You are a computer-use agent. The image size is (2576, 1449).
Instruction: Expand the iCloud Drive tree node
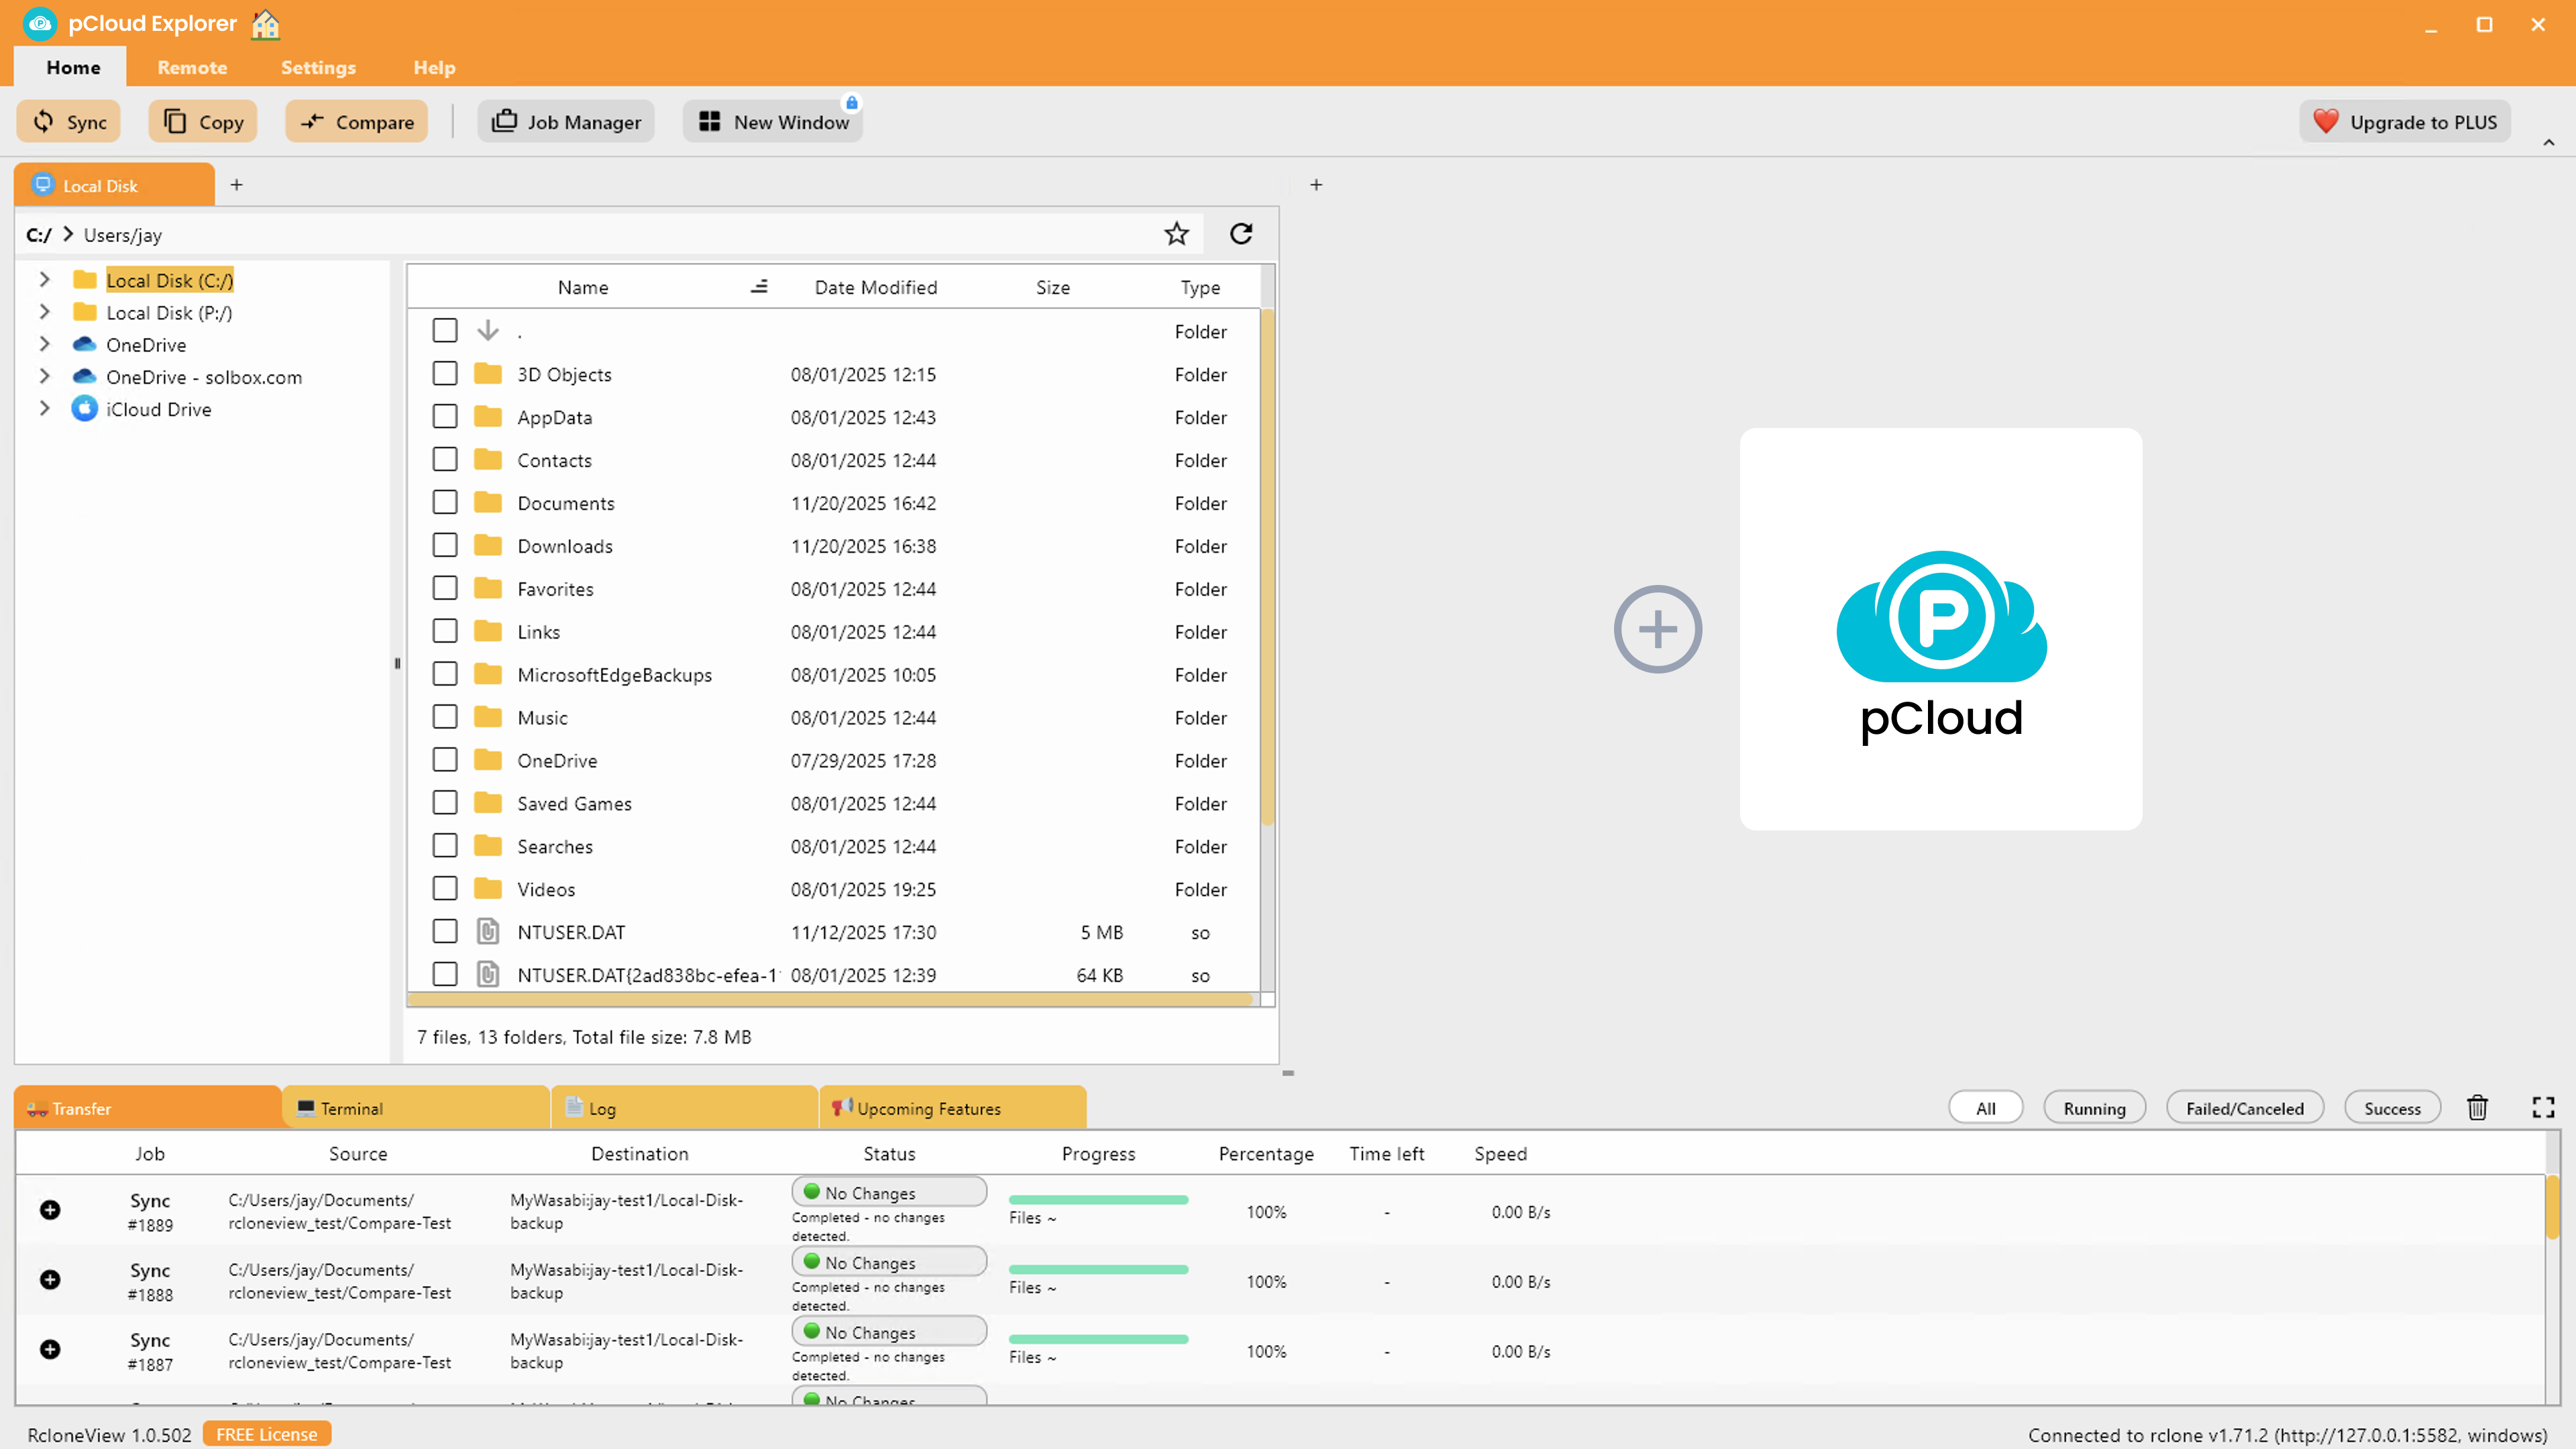point(44,409)
